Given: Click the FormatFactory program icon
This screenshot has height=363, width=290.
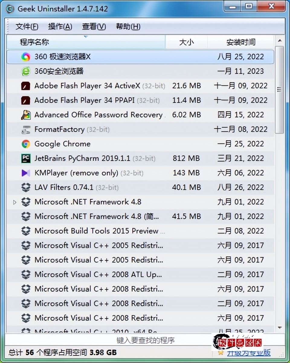Looking at the screenshot, I should (x=26, y=129).
